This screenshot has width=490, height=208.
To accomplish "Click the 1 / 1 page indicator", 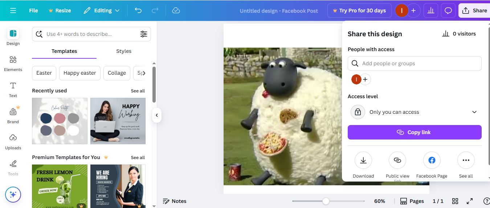I will point(438,201).
